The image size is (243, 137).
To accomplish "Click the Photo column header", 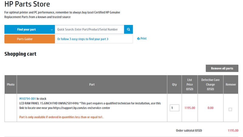I will (x=11, y=84).
